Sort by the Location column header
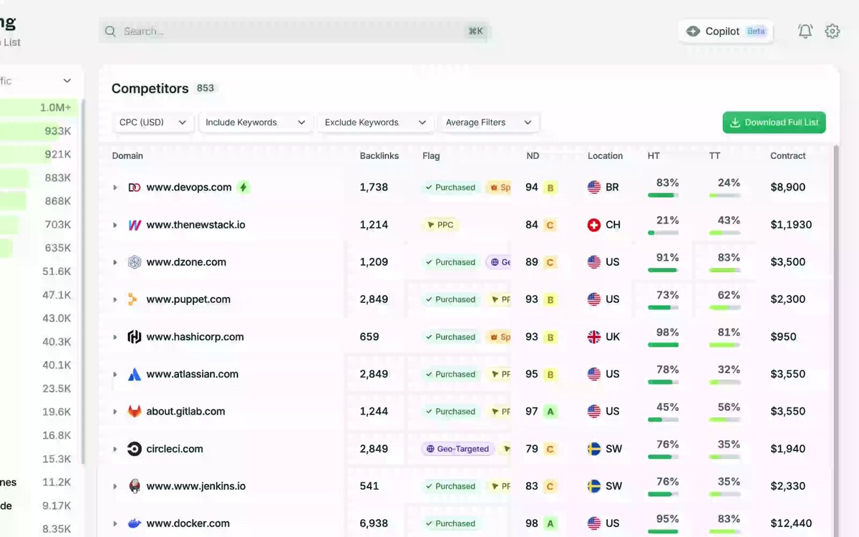The image size is (859, 537). [x=605, y=155]
